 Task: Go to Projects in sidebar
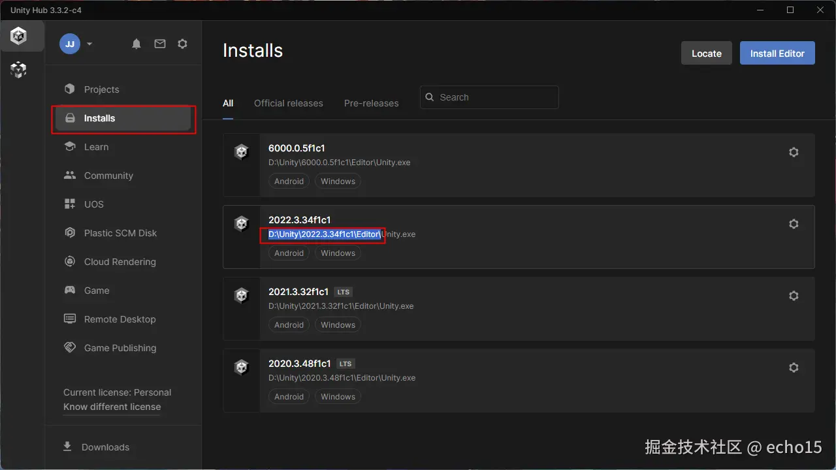123,89
